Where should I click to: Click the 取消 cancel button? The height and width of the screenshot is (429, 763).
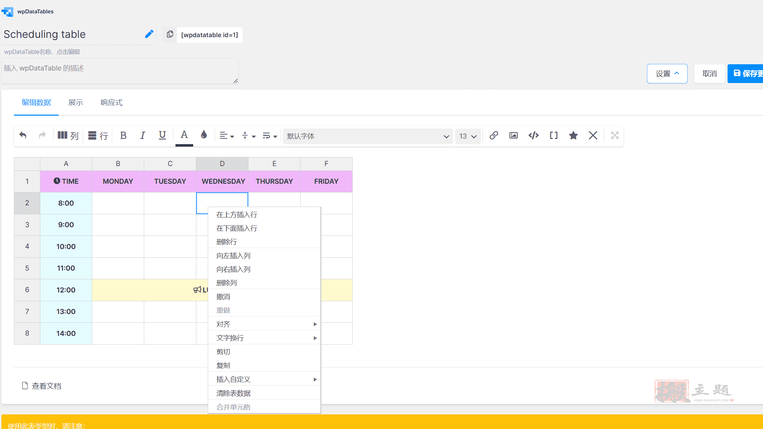point(709,74)
